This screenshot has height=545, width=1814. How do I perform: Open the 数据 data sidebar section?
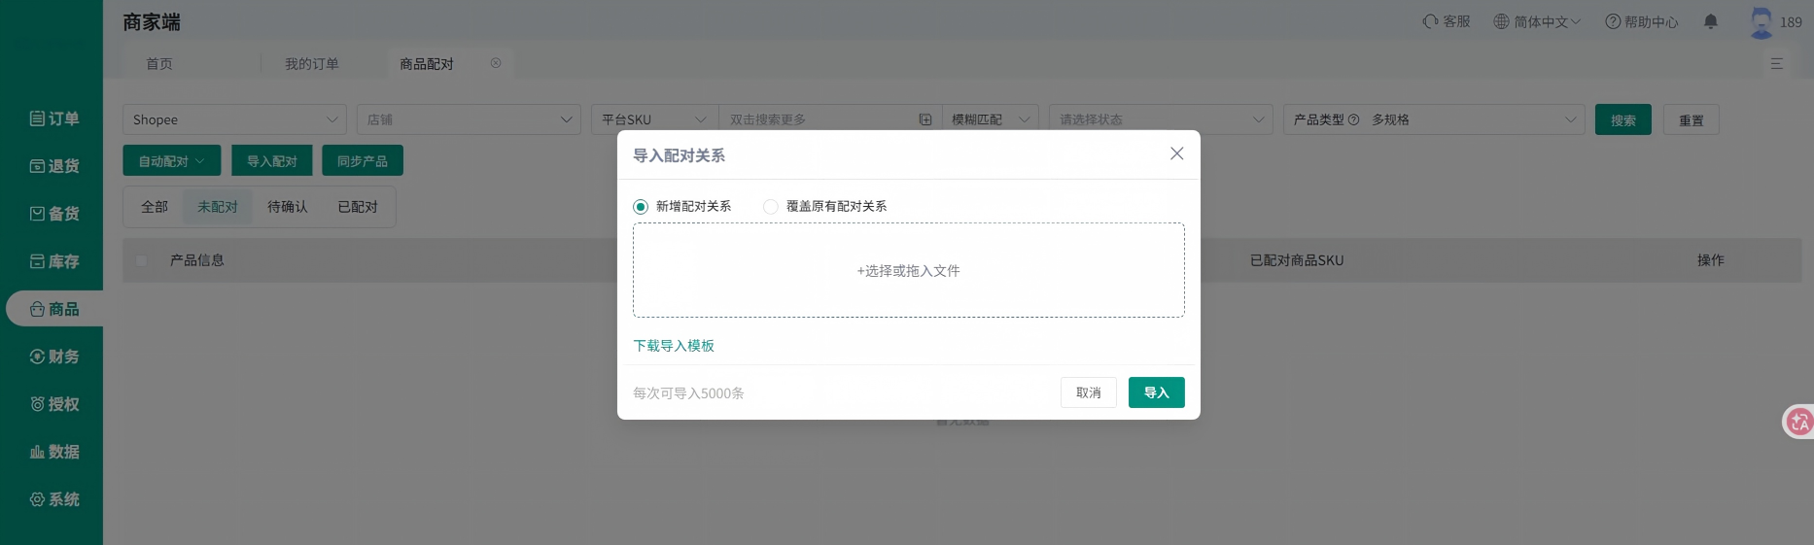[54, 452]
